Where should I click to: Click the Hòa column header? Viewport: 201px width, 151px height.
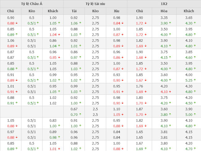coord(164,11)
